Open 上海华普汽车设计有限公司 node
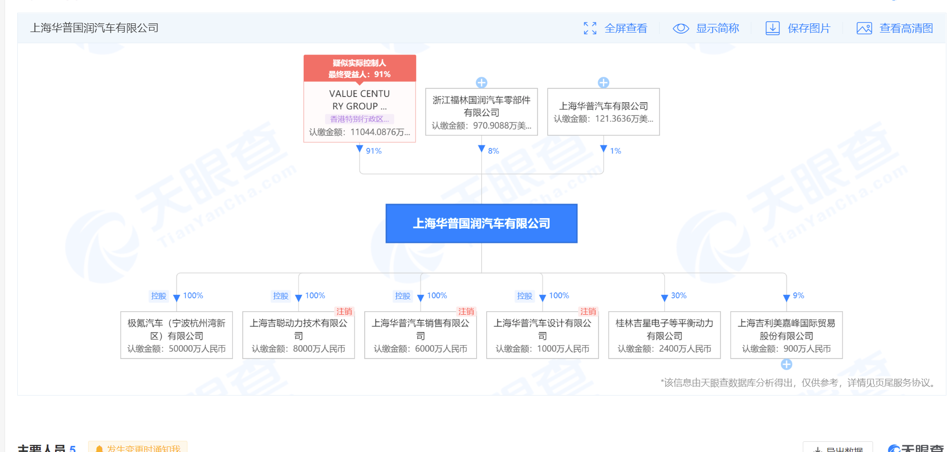Screen dimensions: 951x452 click(542, 335)
